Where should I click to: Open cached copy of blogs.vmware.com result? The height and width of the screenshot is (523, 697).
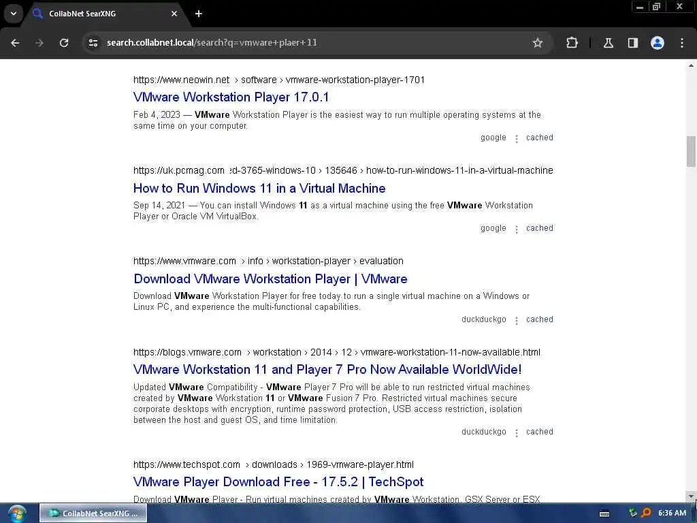(x=540, y=432)
